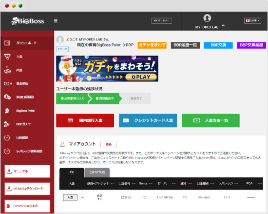Collapse the green chevron in account row
This screenshot has height=214, width=268.
[x=82, y=197]
